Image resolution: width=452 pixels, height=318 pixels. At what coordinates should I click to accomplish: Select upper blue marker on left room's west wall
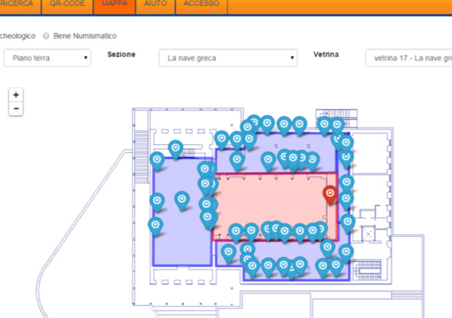coord(157,160)
